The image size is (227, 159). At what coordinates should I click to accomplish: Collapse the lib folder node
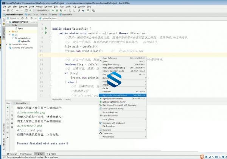(x=10, y=25)
